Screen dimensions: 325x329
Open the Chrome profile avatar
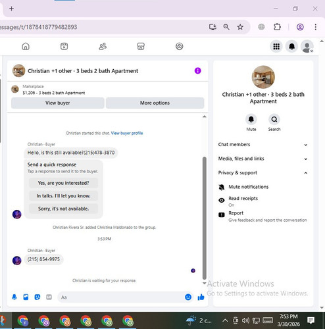[300, 27]
